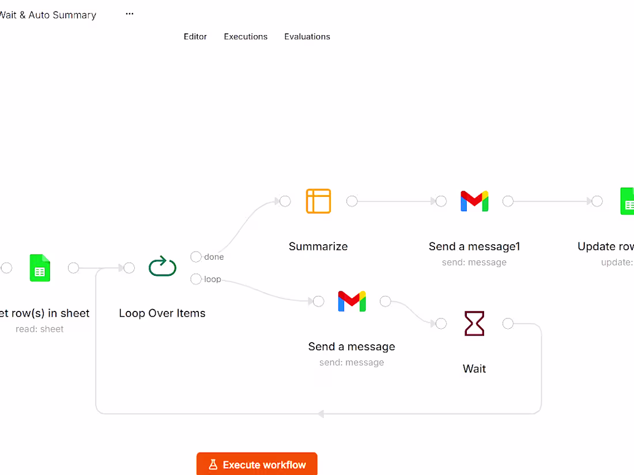Viewport: 634px width, 475px height.
Task: Click the Loop Over Items input connector
Action: click(129, 268)
